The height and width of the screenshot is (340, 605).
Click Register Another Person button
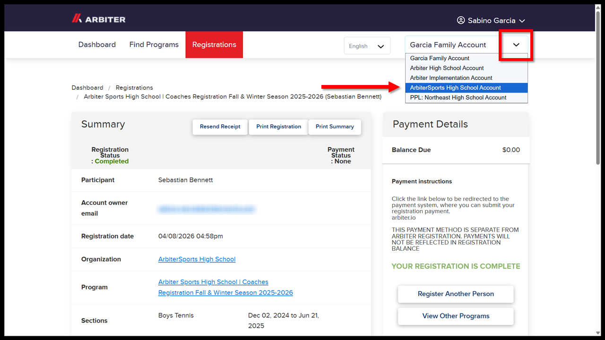456,294
